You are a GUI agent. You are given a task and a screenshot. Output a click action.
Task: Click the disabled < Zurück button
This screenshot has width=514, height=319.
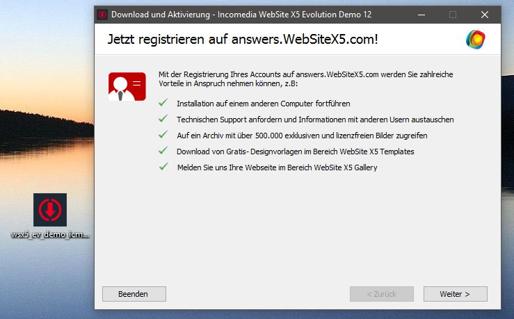point(382,294)
